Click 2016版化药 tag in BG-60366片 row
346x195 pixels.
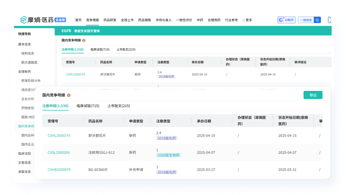pos(167,172)
